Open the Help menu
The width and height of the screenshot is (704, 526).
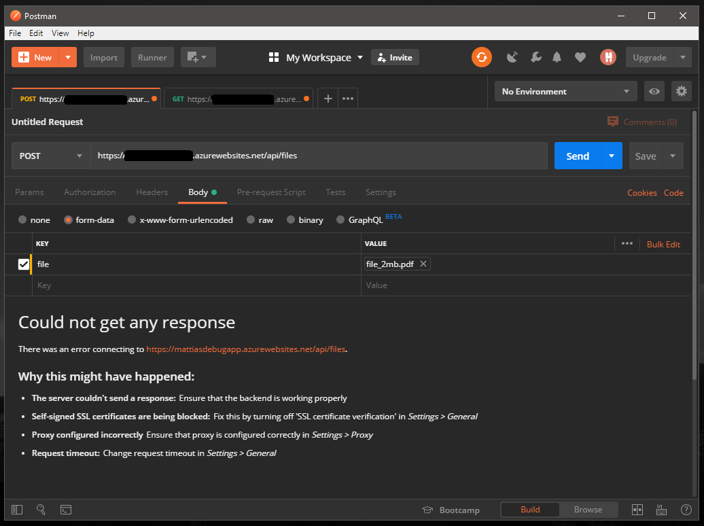pyautogui.click(x=86, y=33)
